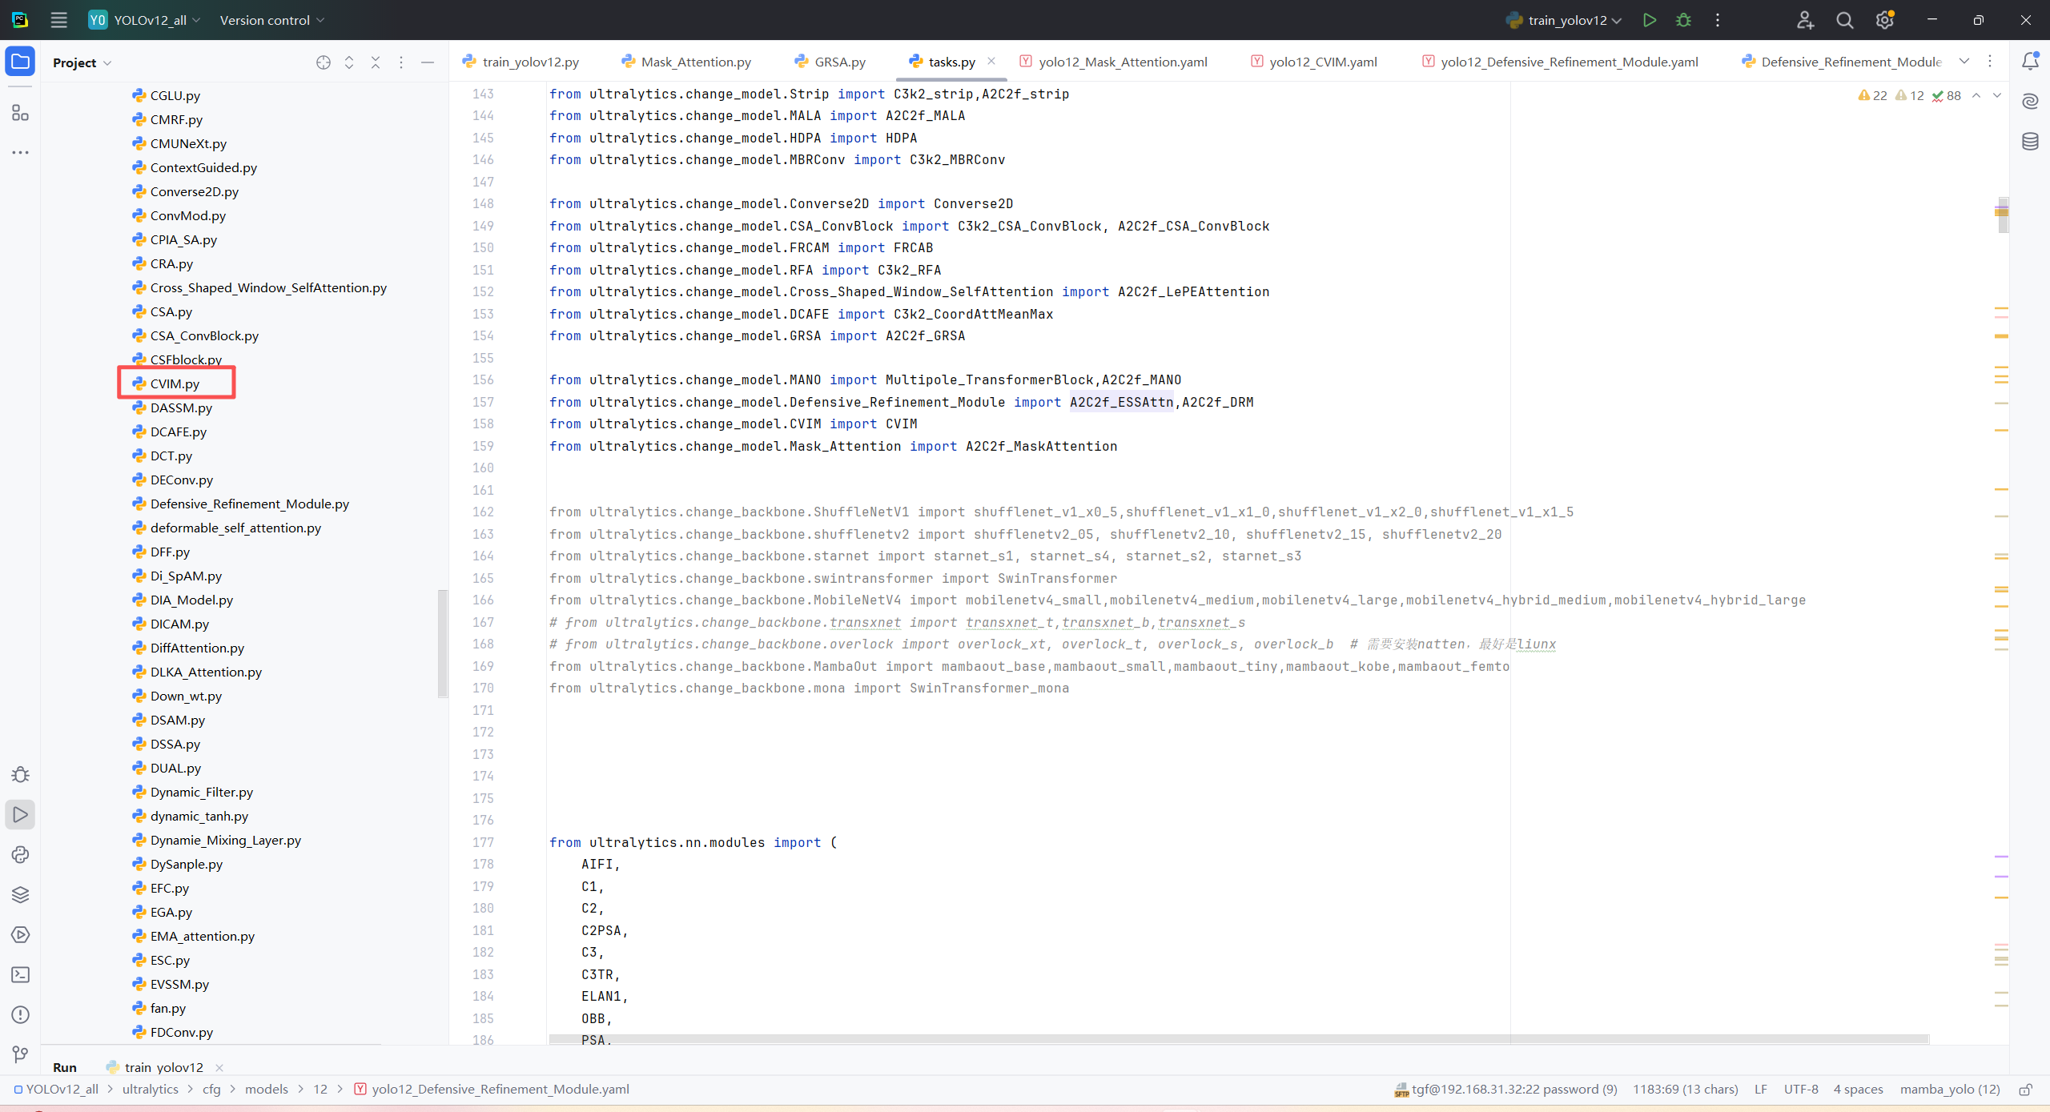Show the hidden editor tabs dropdown

click(x=1964, y=62)
